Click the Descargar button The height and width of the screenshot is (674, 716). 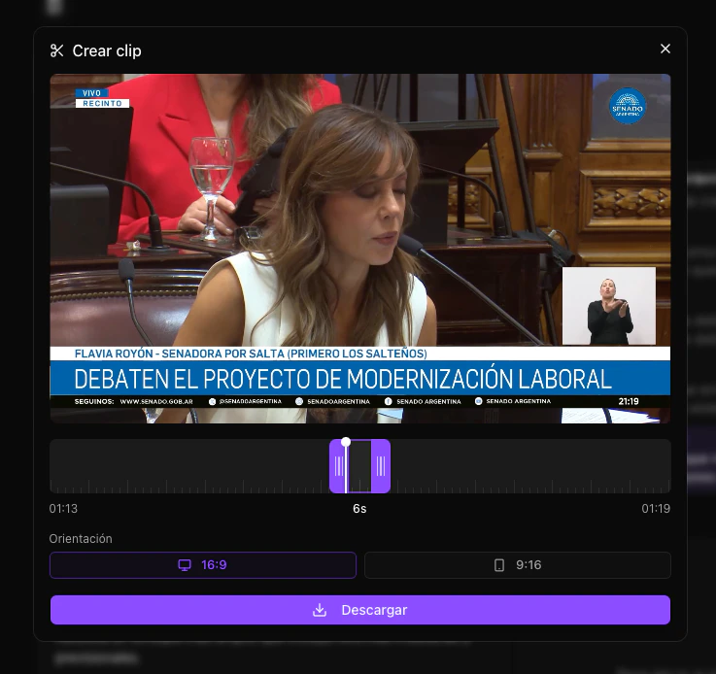[x=360, y=610]
